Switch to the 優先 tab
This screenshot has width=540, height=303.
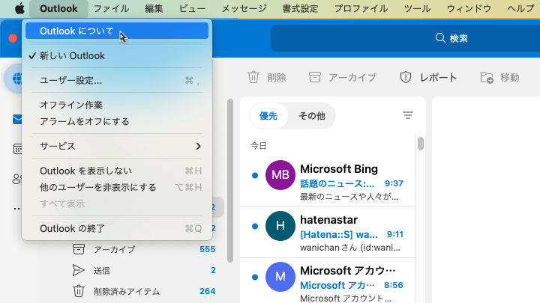tap(268, 116)
